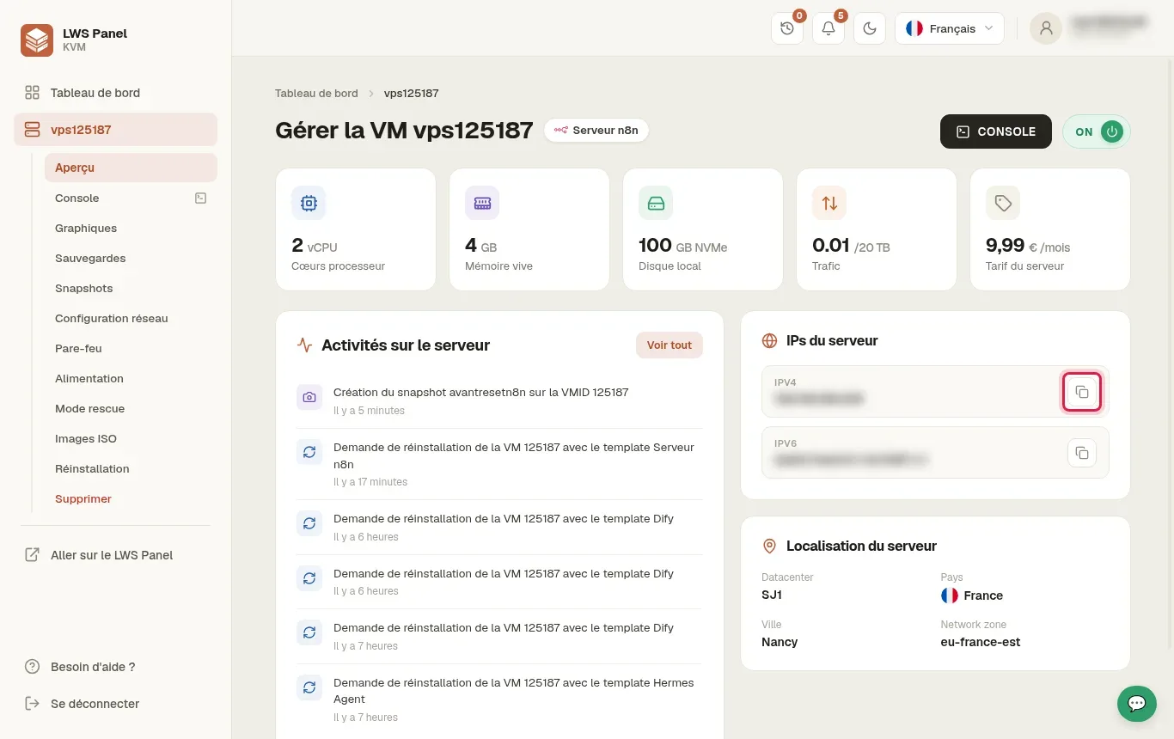Copy the IPv4 address
1174x739 pixels.
click(1082, 393)
